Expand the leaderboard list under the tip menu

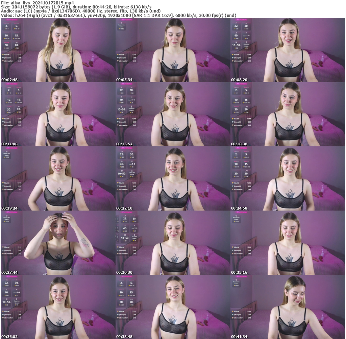point(11,57)
